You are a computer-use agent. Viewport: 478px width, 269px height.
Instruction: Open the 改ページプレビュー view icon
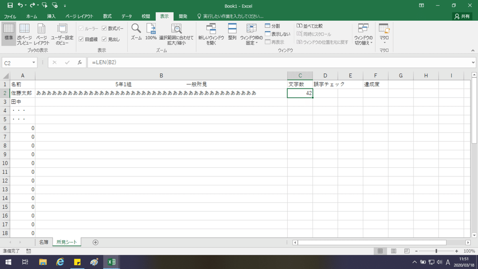(24, 34)
